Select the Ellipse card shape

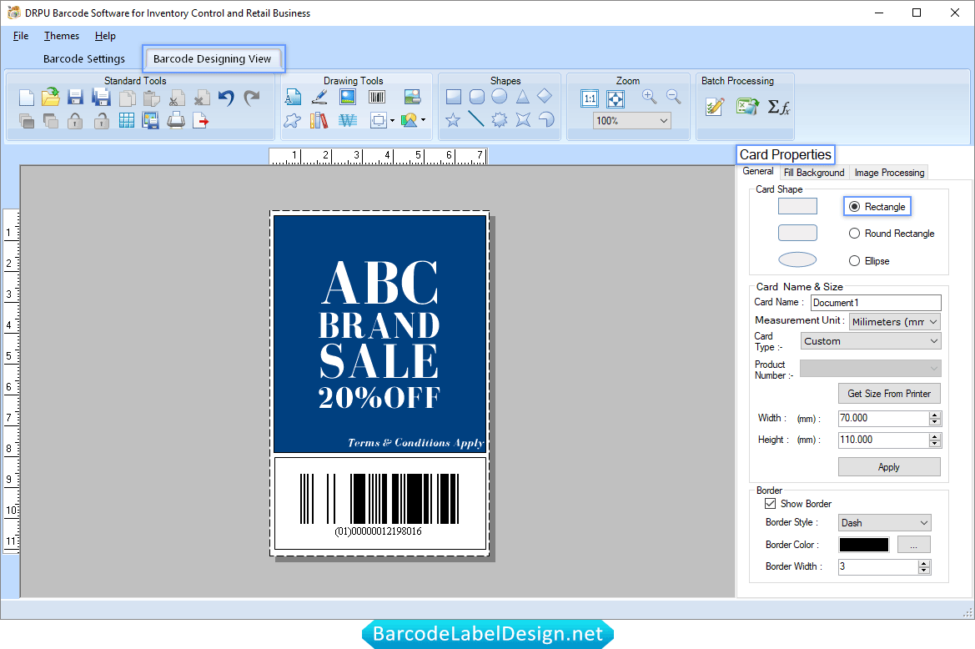pos(854,261)
